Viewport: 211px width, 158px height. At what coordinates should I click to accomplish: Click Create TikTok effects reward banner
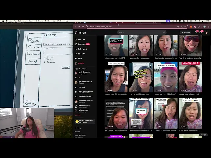[85, 121]
